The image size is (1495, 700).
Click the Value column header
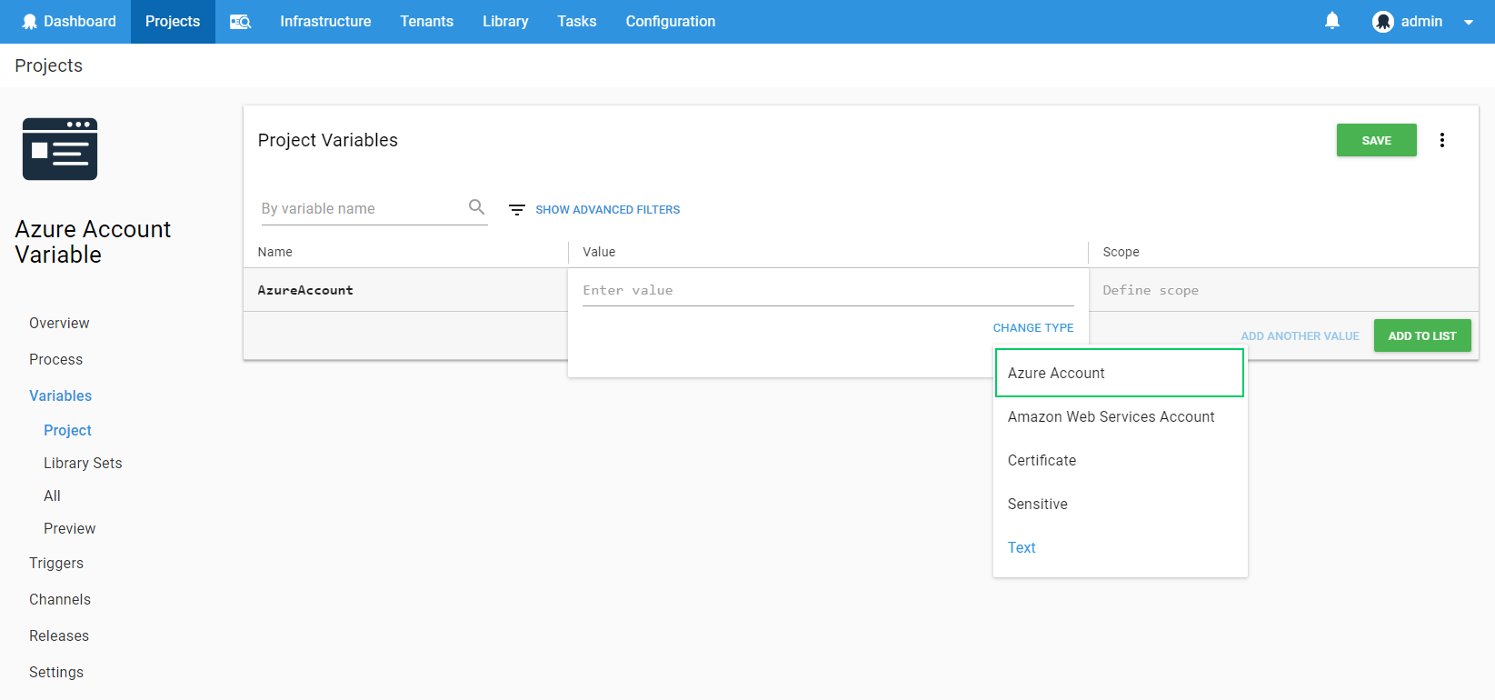tap(599, 253)
